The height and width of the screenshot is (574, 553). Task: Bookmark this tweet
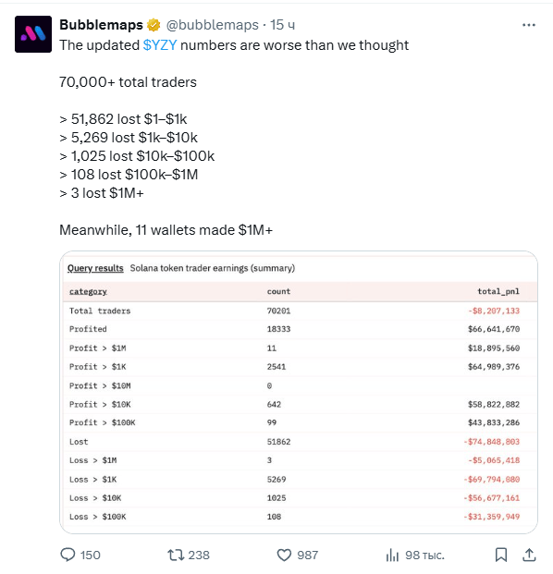[x=501, y=555]
